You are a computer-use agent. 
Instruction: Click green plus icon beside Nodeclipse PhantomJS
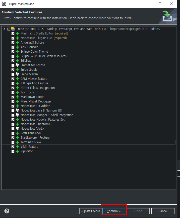point(17,124)
